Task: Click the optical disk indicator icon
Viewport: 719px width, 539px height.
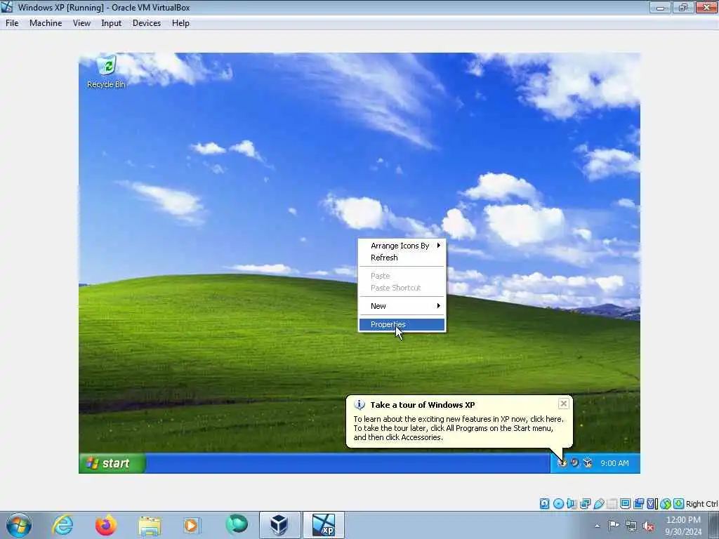Action: 558,504
